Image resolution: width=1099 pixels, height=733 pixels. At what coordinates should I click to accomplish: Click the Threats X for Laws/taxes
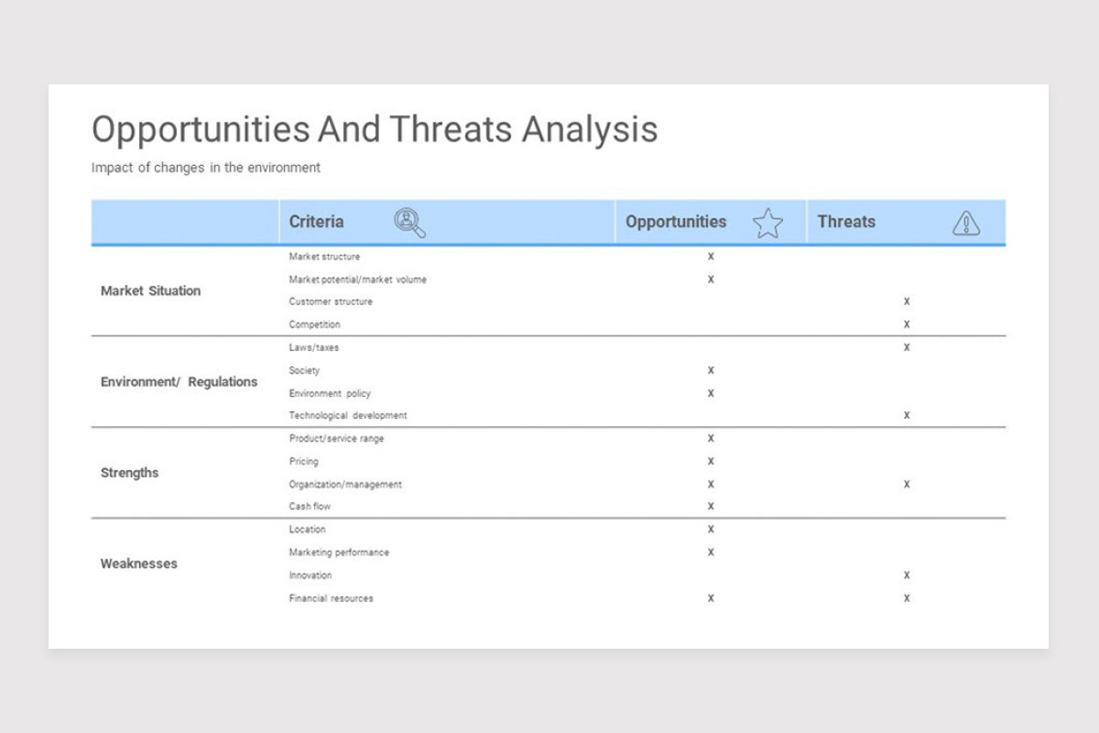907,347
